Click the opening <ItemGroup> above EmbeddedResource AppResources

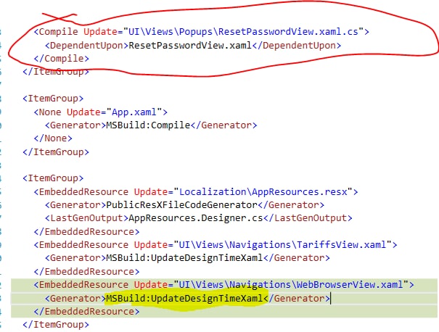click(x=53, y=178)
